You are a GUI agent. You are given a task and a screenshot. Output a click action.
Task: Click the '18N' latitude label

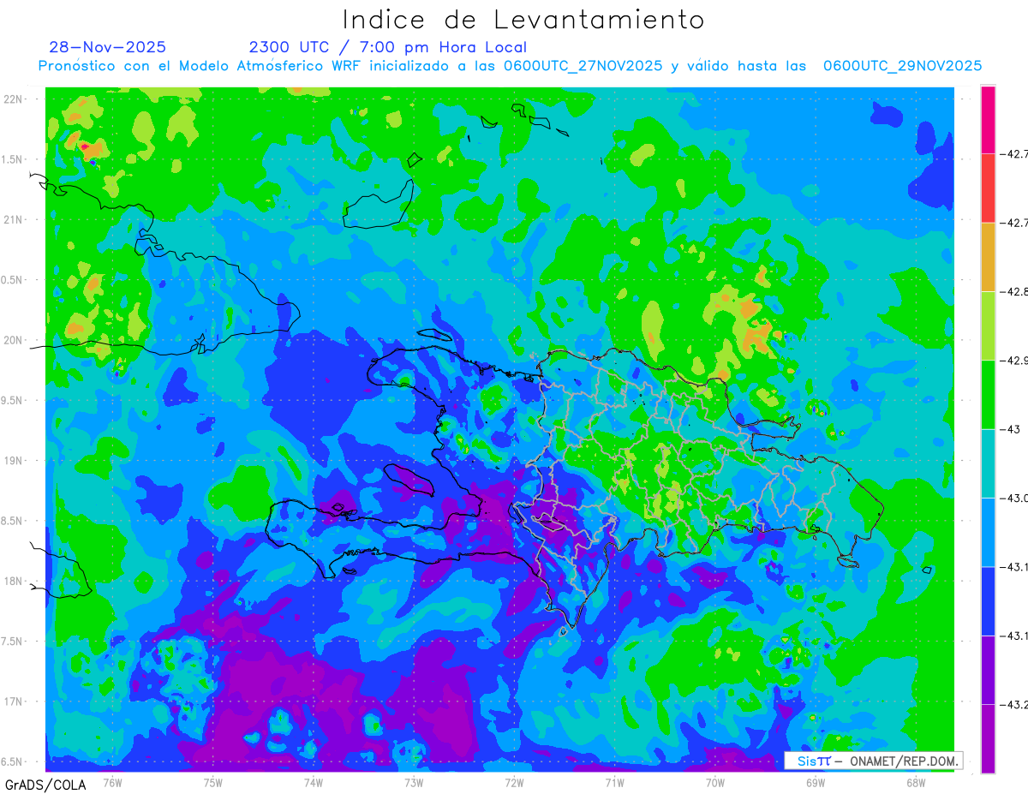coord(14,581)
